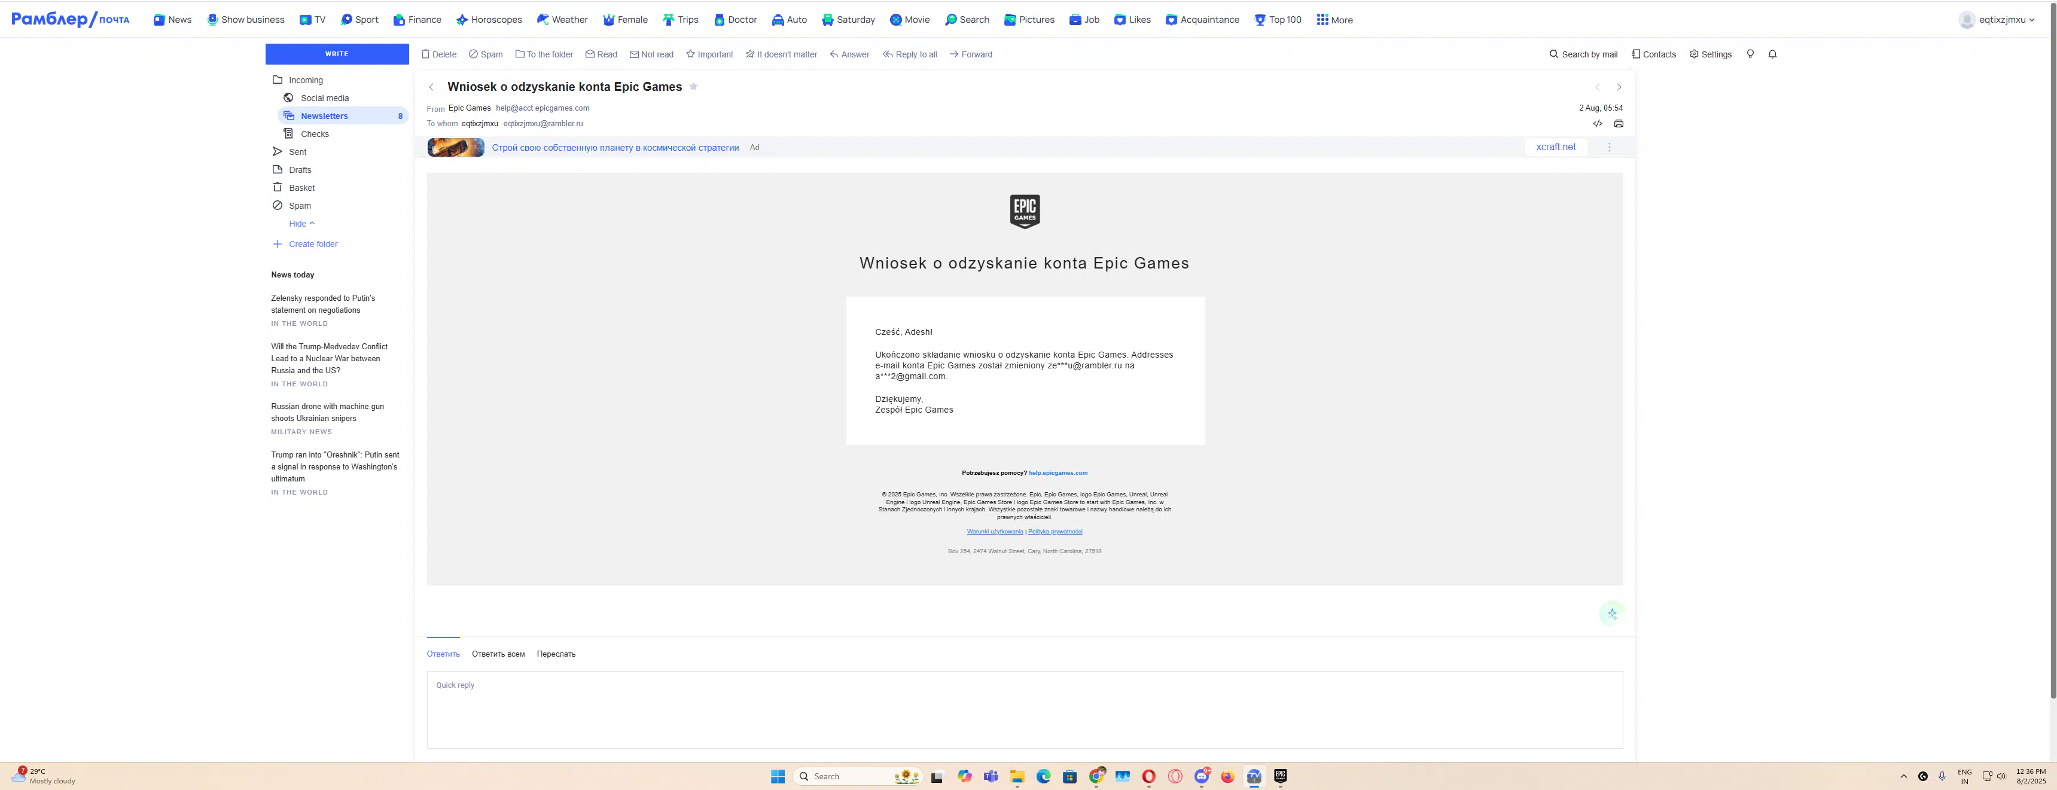Open mail Settings
2057x790 pixels.
click(1711, 54)
